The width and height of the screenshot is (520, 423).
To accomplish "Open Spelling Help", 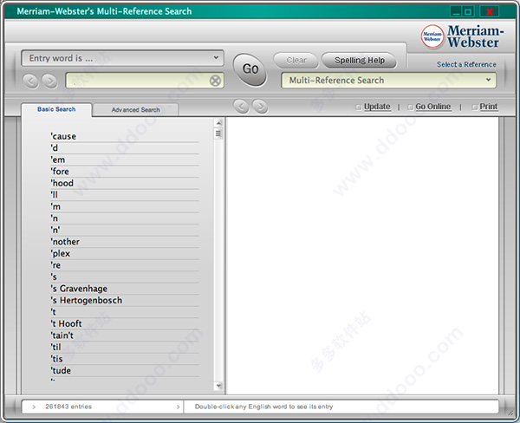I will [360, 61].
